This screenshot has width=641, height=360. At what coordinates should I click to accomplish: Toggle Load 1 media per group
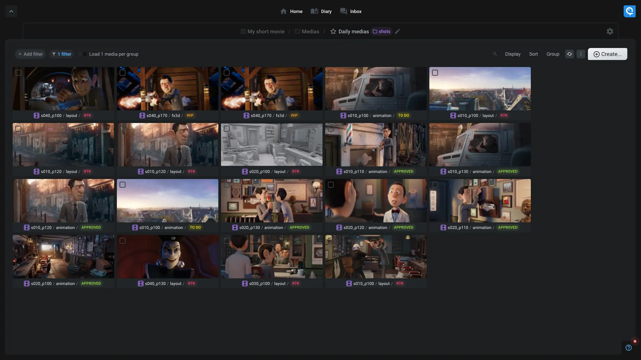tap(82, 54)
